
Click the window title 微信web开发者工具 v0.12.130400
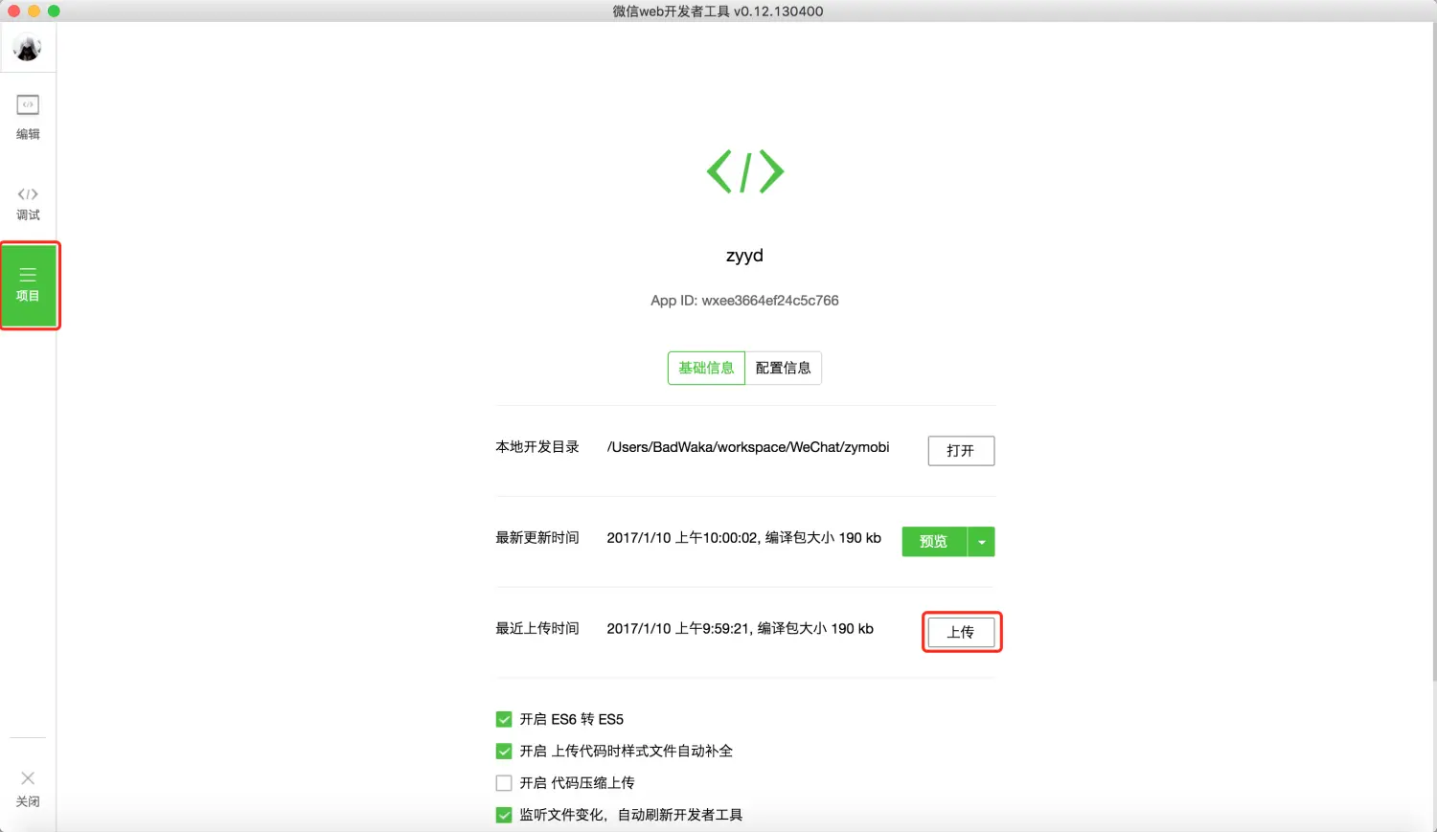coord(718,11)
